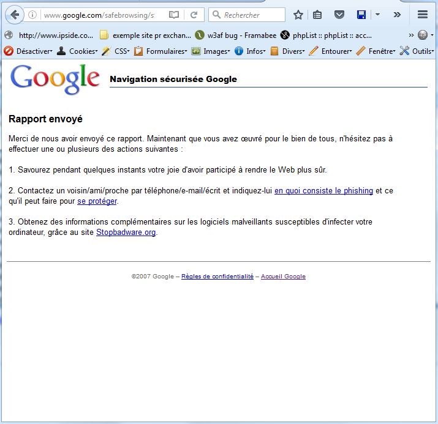The width and height of the screenshot is (438, 424).
Task: Follow link en quoi consiste le phishing
Action: pyautogui.click(x=323, y=190)
